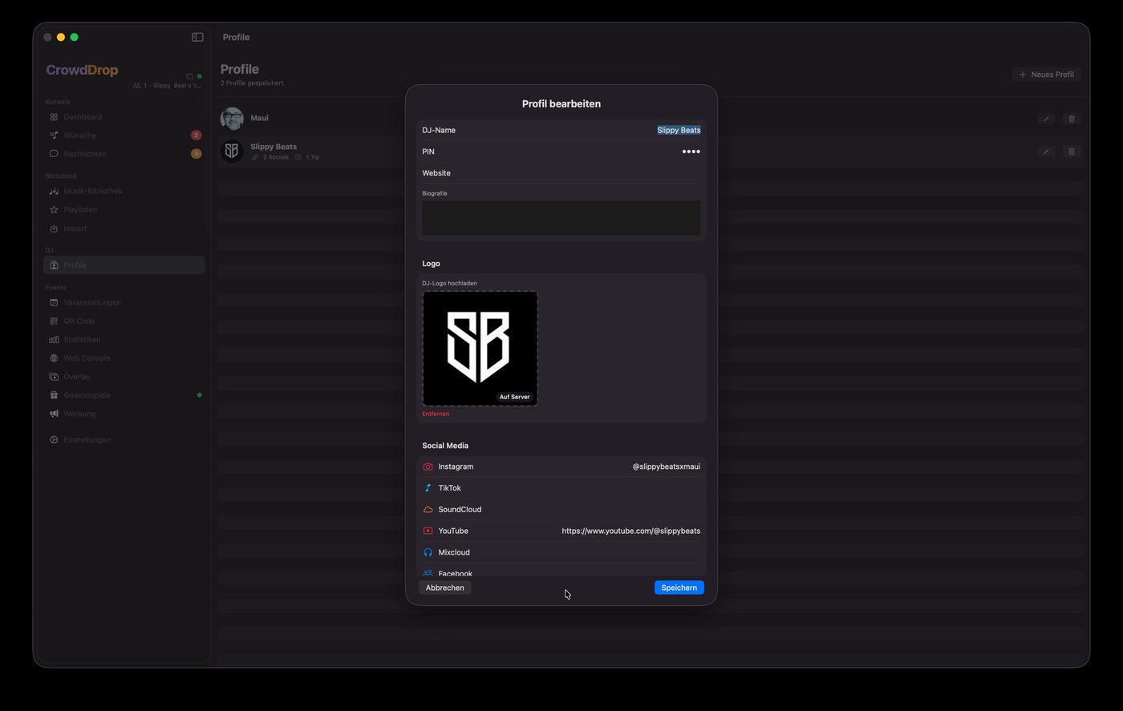Screen dimensions: 1123x711
Task: Click the SoundCloud cloud icon
Action: (428, 510)
